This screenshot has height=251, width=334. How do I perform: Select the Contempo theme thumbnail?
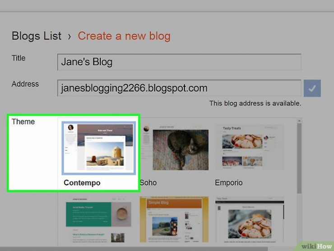99,148
